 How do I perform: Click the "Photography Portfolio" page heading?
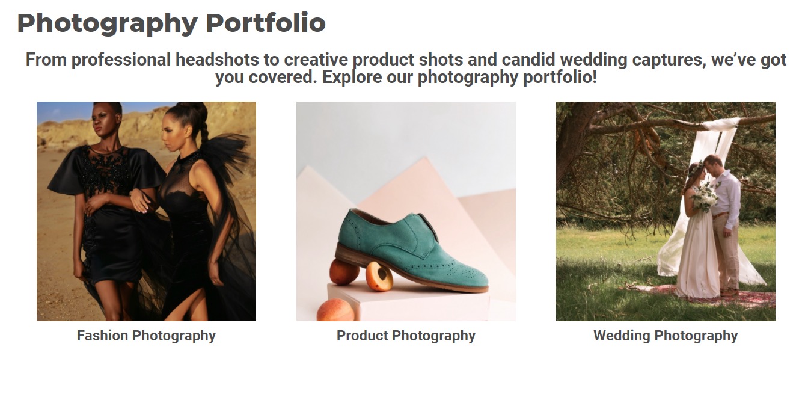[x=171, y=23]
